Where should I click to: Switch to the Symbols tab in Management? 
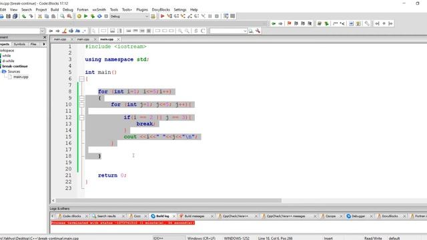(19, 44)
